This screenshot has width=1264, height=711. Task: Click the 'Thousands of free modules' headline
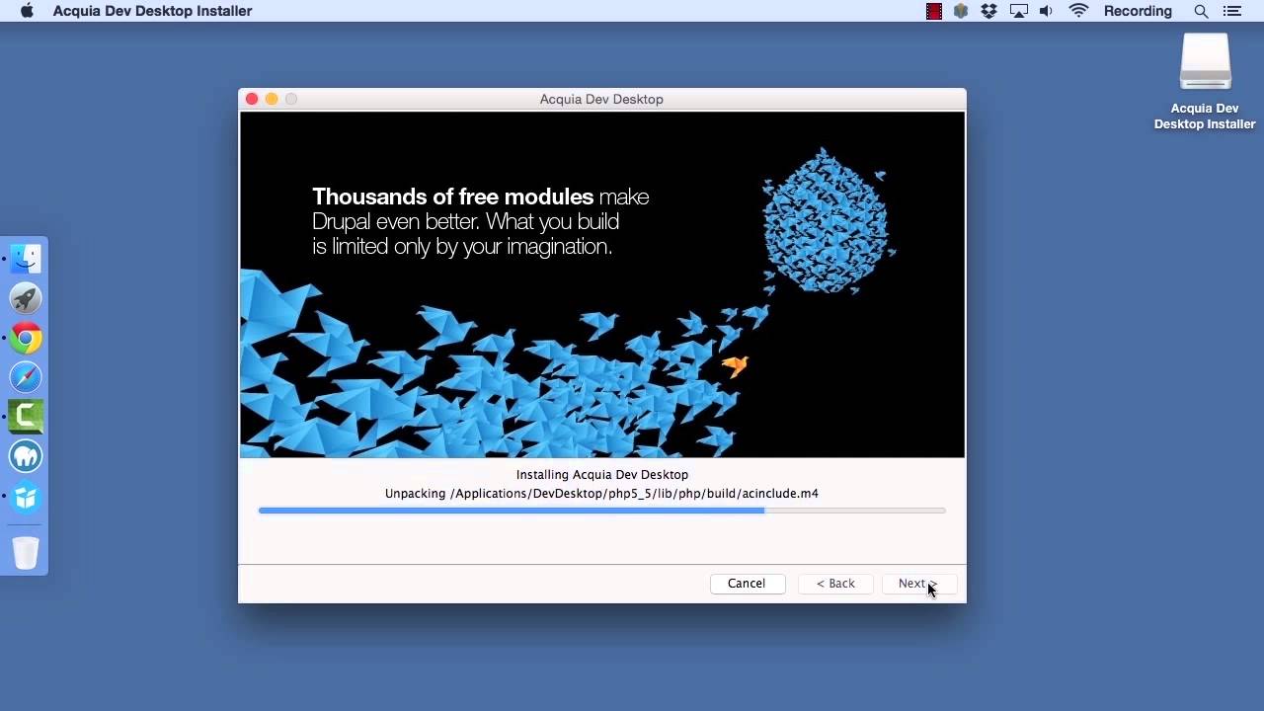point(453,197)
